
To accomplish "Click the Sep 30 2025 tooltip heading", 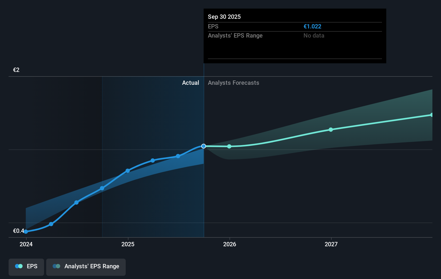I will pos(224,17).
